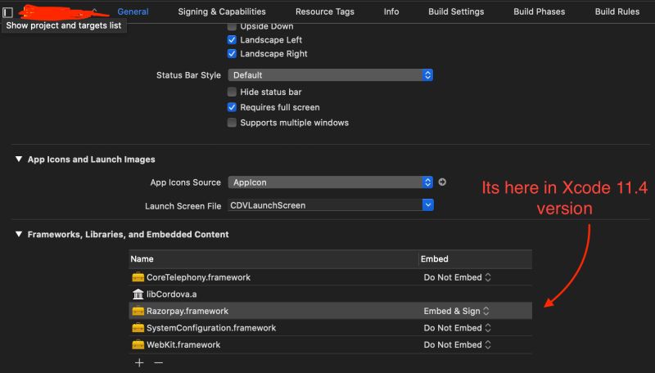Viewport: 655px width, 373px height.
Task: Click the libCordova.a library icon
Action: point(138,294)
